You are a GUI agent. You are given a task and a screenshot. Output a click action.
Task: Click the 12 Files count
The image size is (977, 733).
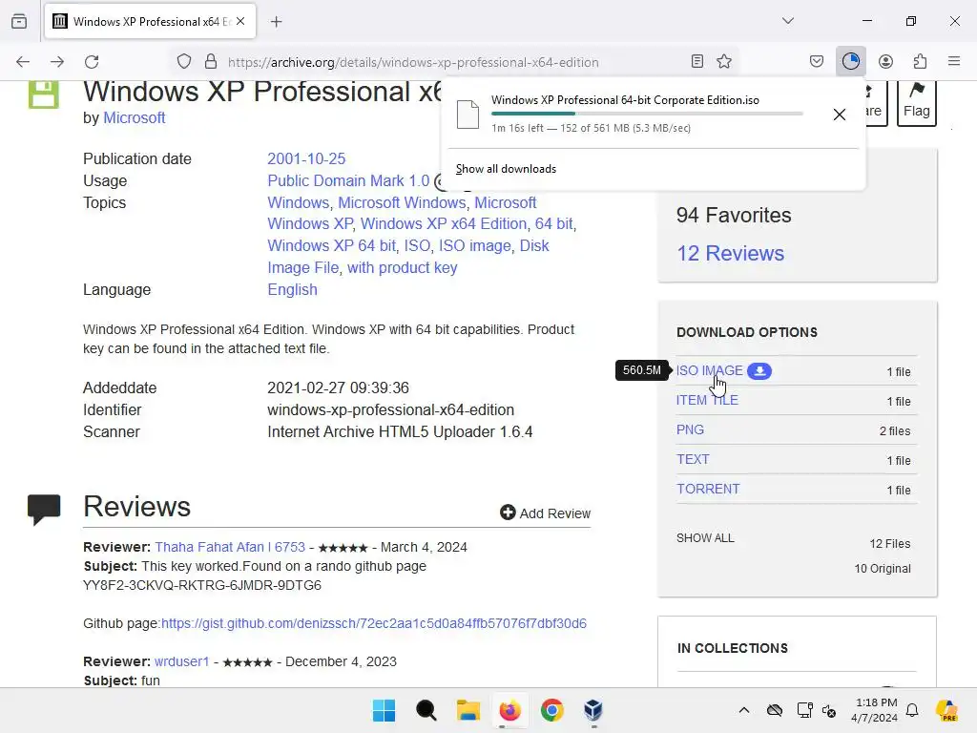890,543
